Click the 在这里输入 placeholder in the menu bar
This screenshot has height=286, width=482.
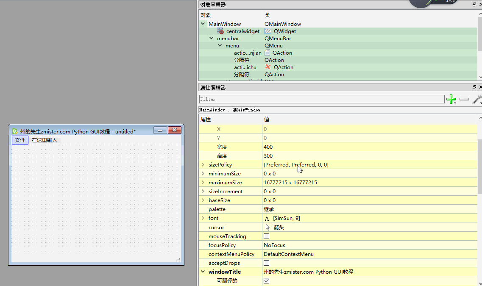click(44, 140)
